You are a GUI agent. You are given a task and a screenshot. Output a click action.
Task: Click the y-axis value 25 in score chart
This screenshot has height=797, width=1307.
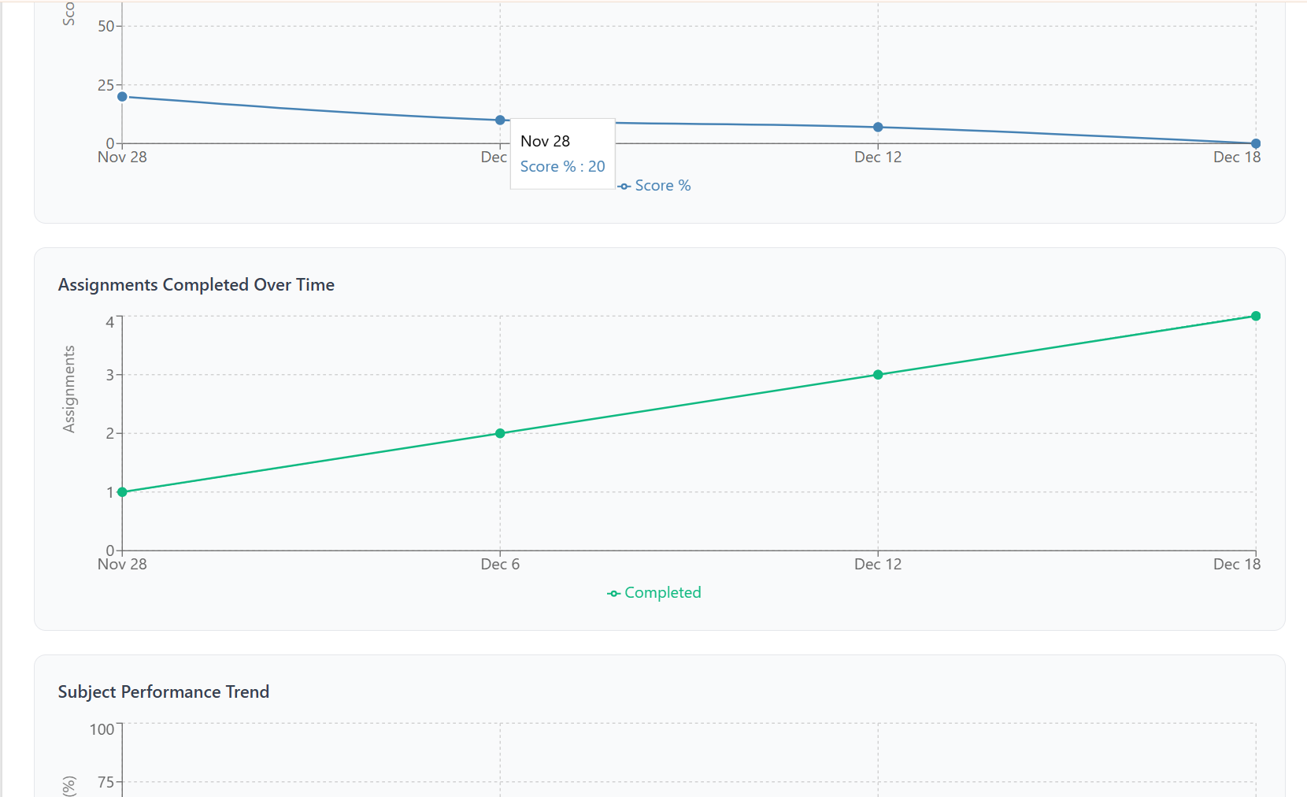tap(106, 85)
